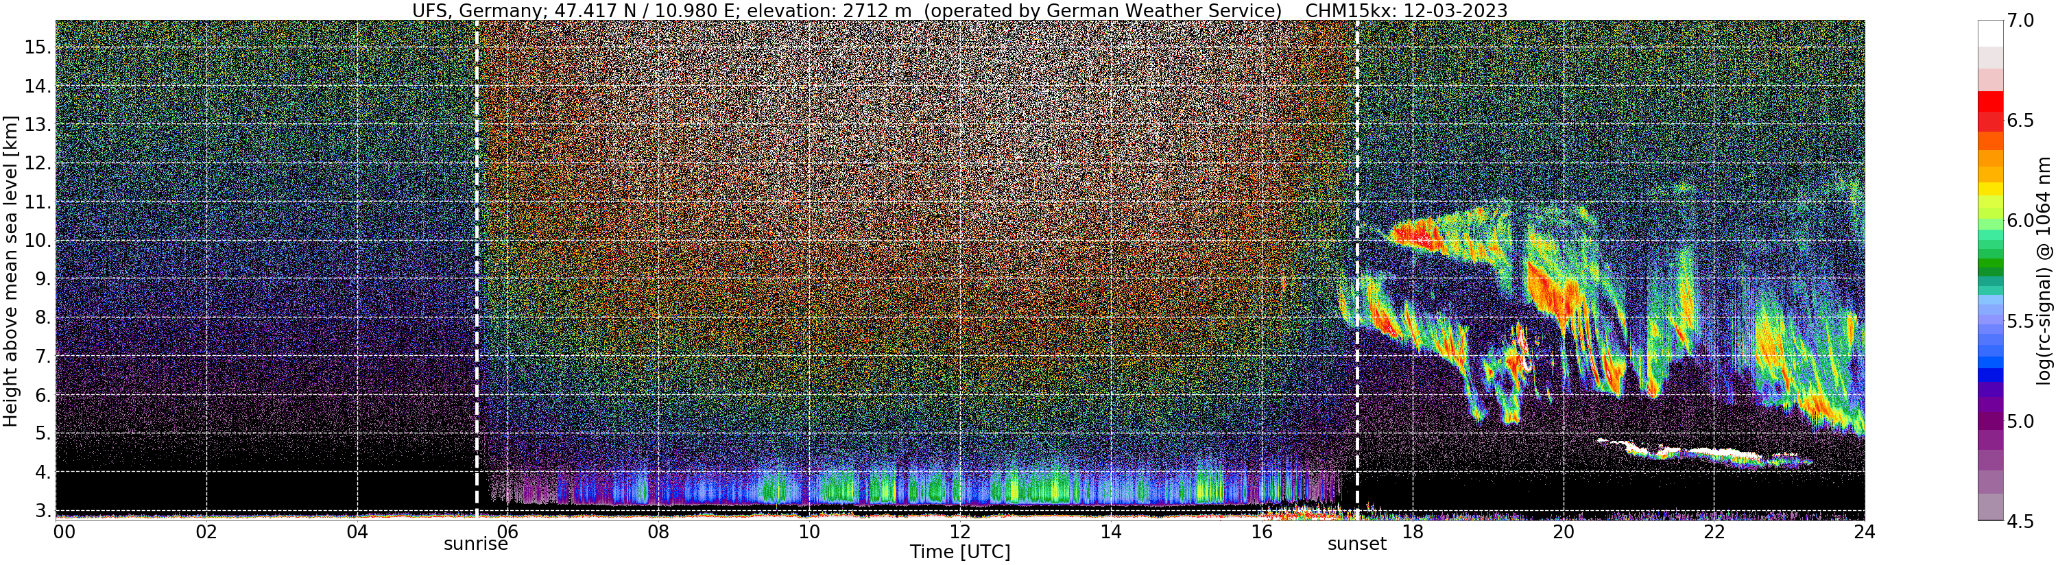
Task: Pick the dark blue colorbar segment below 5.5
Action: [x=1990, y=375]
